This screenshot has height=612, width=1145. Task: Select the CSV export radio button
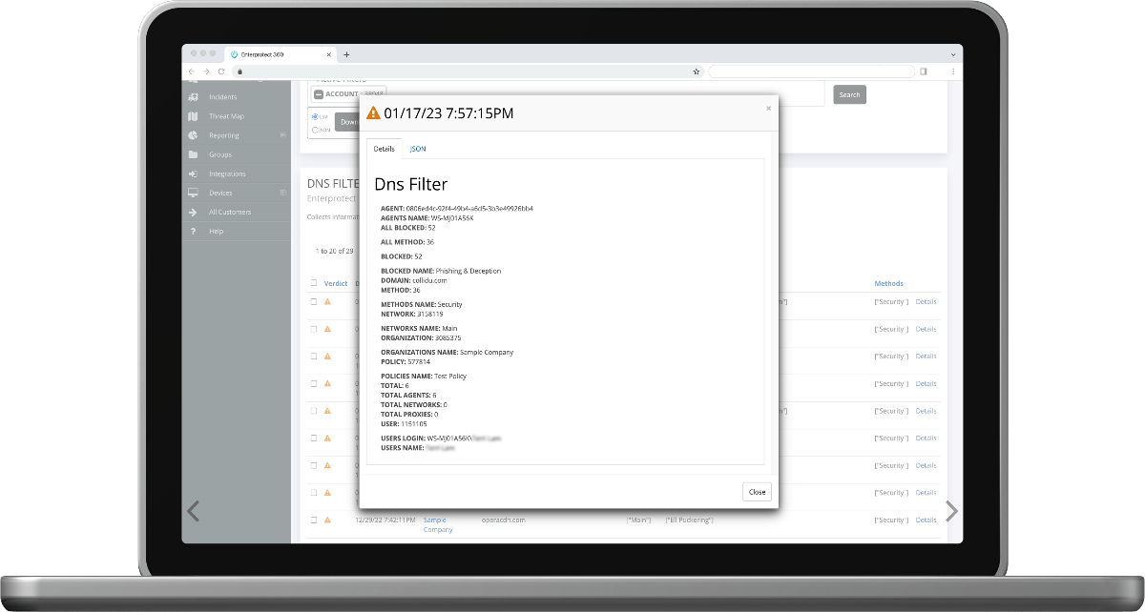click(317, 115)
